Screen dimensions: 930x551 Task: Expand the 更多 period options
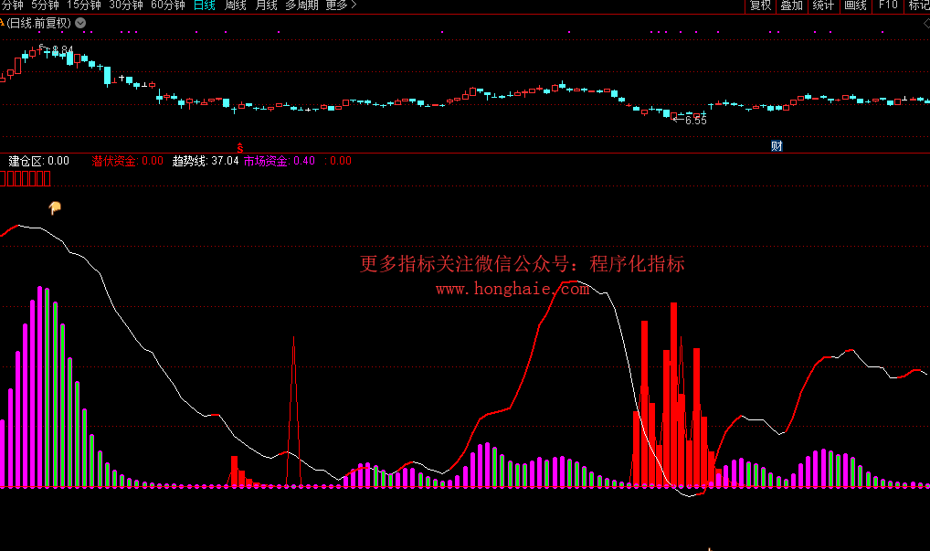pyautogui.click(x=341, y=5)
